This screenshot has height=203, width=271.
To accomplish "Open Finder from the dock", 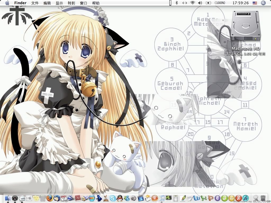I will 8,198.
